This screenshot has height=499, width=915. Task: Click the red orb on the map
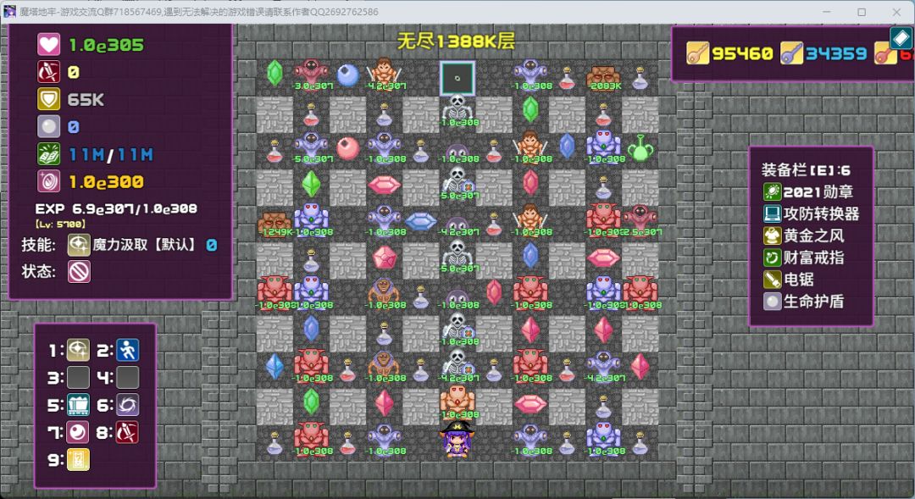[348, 148]
